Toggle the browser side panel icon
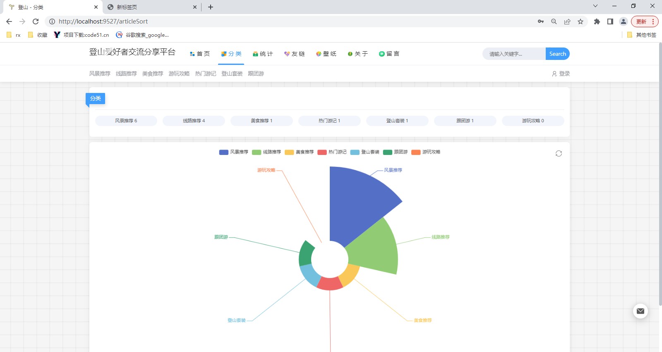This screenshot has width=662, height=352. point(610,21)
